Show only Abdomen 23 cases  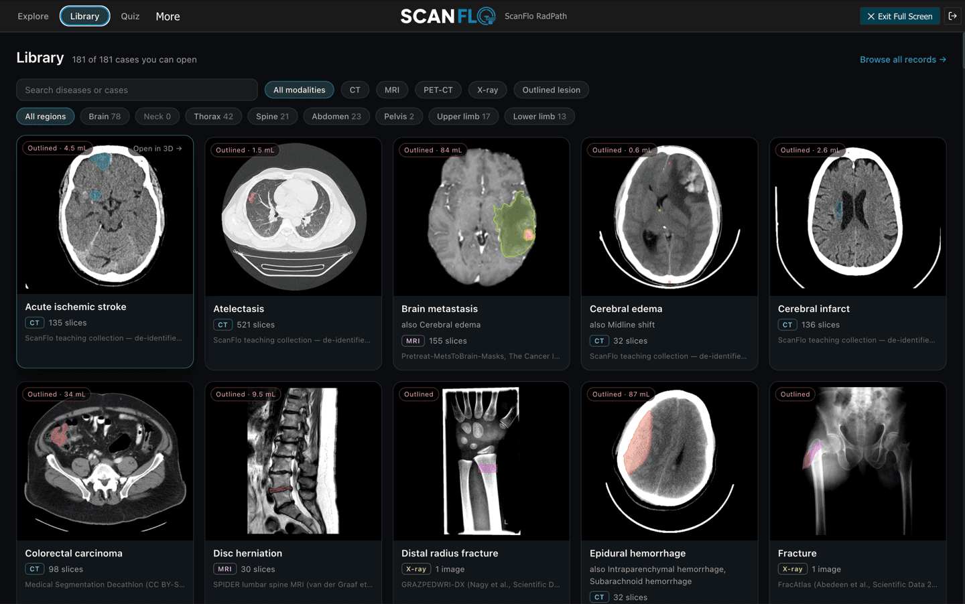pyautogui.click(x=336, y=117)
